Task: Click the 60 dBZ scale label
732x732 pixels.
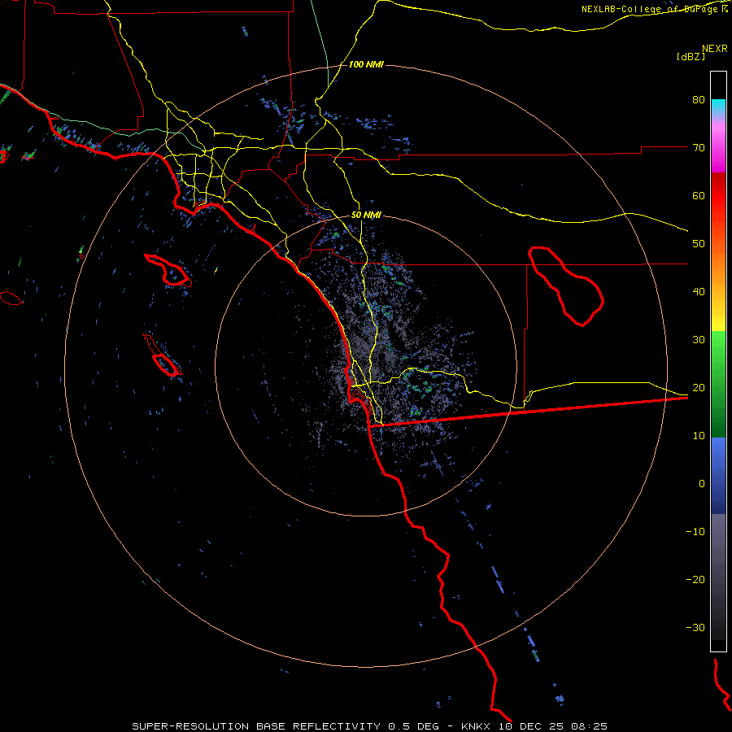Action: (x=699, y=195)
